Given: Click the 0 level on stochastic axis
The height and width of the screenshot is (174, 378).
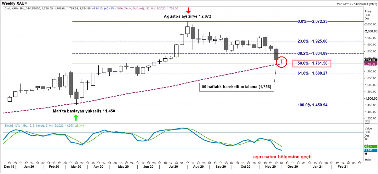Looking at the screenshot, I should tap(365, 154).
